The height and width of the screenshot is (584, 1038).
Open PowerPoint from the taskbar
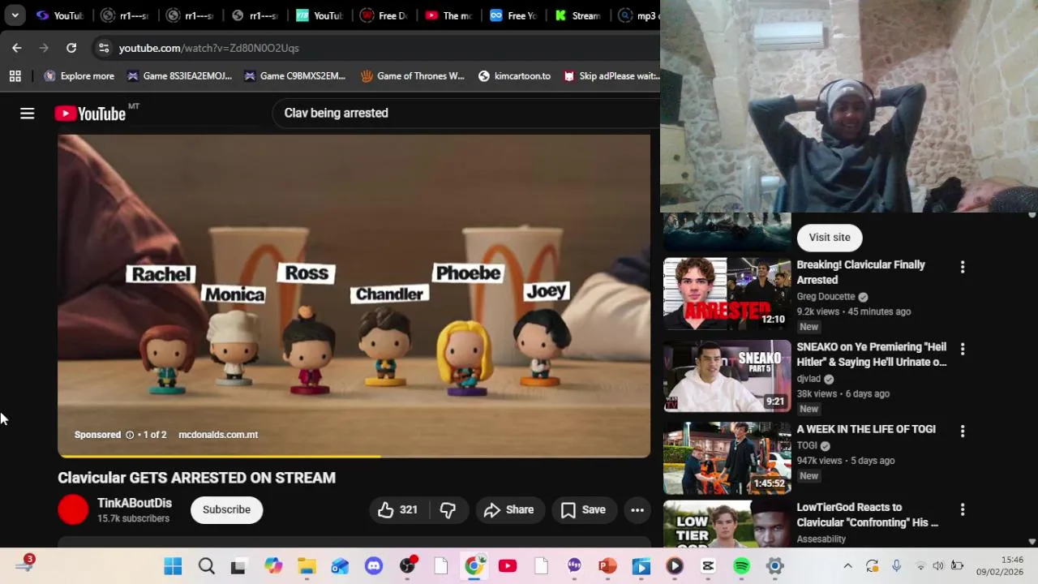(607, 565)
